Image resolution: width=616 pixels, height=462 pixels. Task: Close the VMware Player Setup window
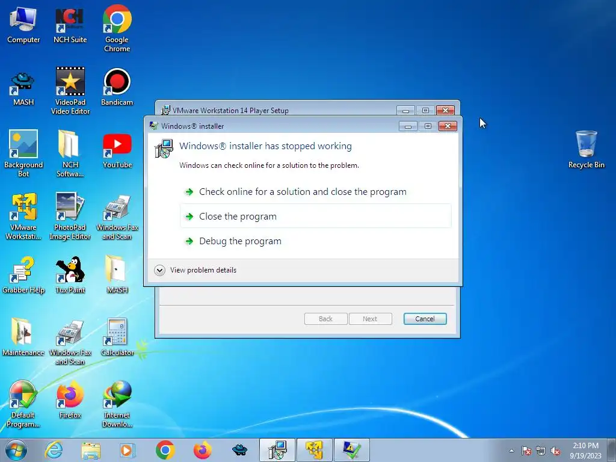[x=445, y=111]
